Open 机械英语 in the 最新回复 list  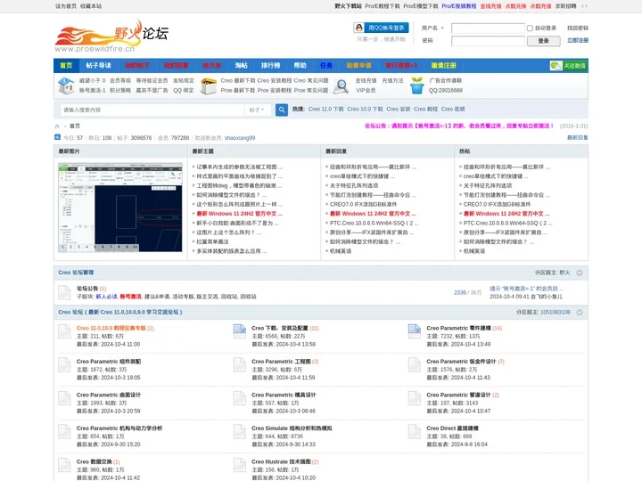pyautogui.click(x=341, y=251)
